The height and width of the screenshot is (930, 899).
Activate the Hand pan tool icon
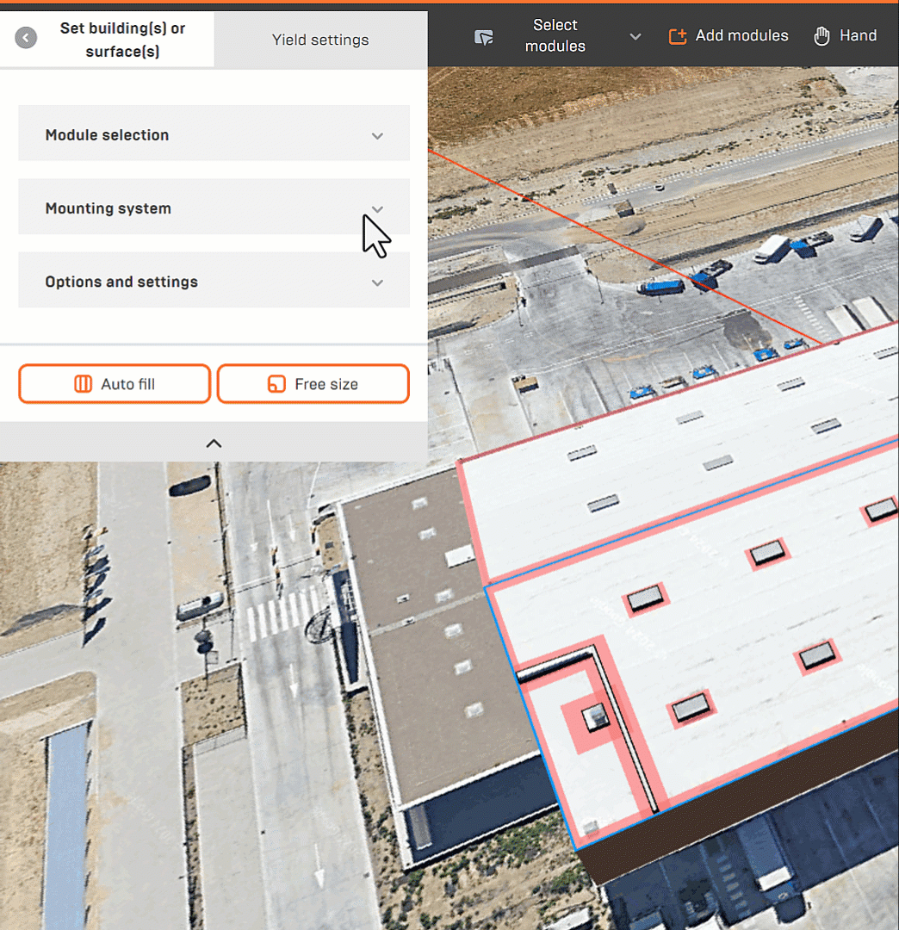pyautogui.click(x=822, y=36)
